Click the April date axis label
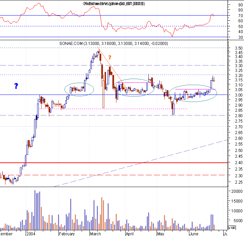Viewport: 244px width, 236px height. [130, 234]
